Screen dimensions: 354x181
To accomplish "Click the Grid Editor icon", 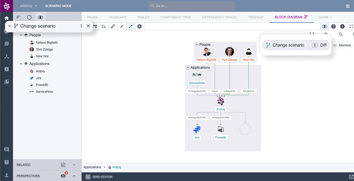I will point(88,177).
